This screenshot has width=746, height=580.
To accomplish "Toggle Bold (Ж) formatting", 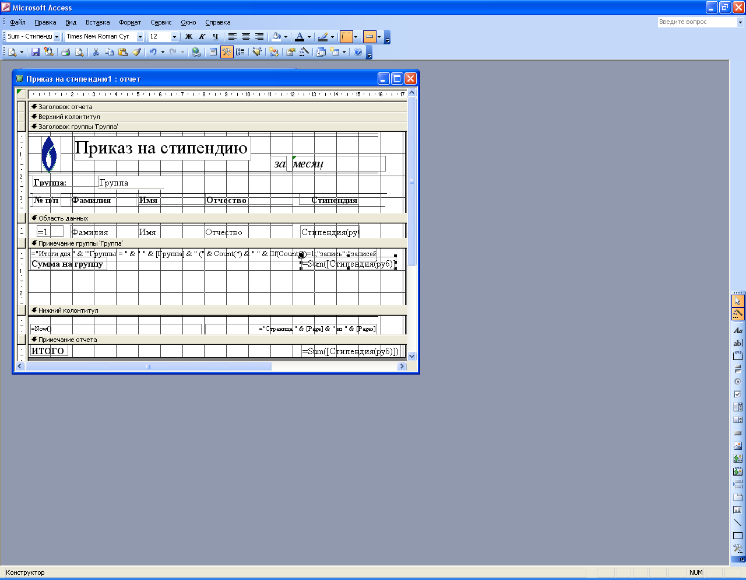I will pos(189,37).
